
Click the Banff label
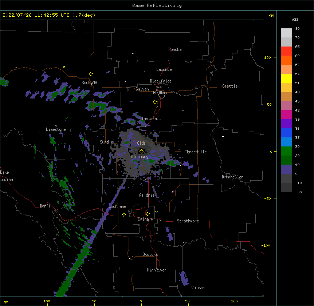pos(45,206)
